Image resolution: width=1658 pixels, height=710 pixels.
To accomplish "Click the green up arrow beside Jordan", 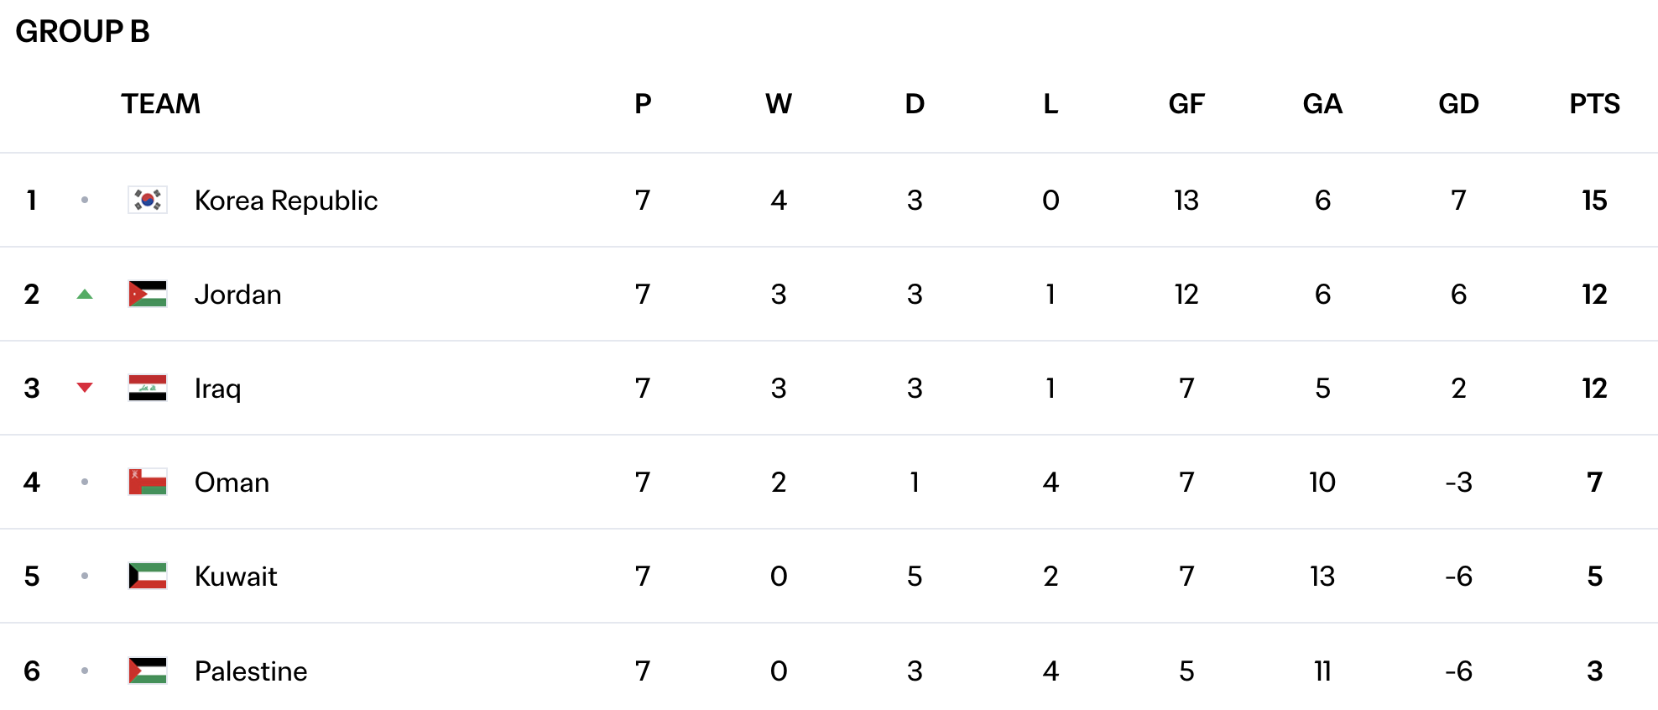I will [x=85, y=294].
